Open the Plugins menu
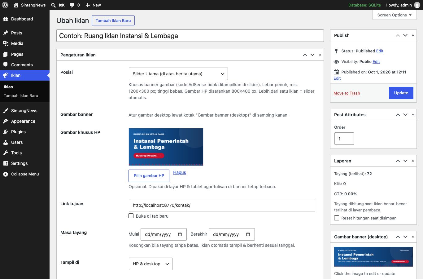The image size is (423, 279). click(25, 132)
